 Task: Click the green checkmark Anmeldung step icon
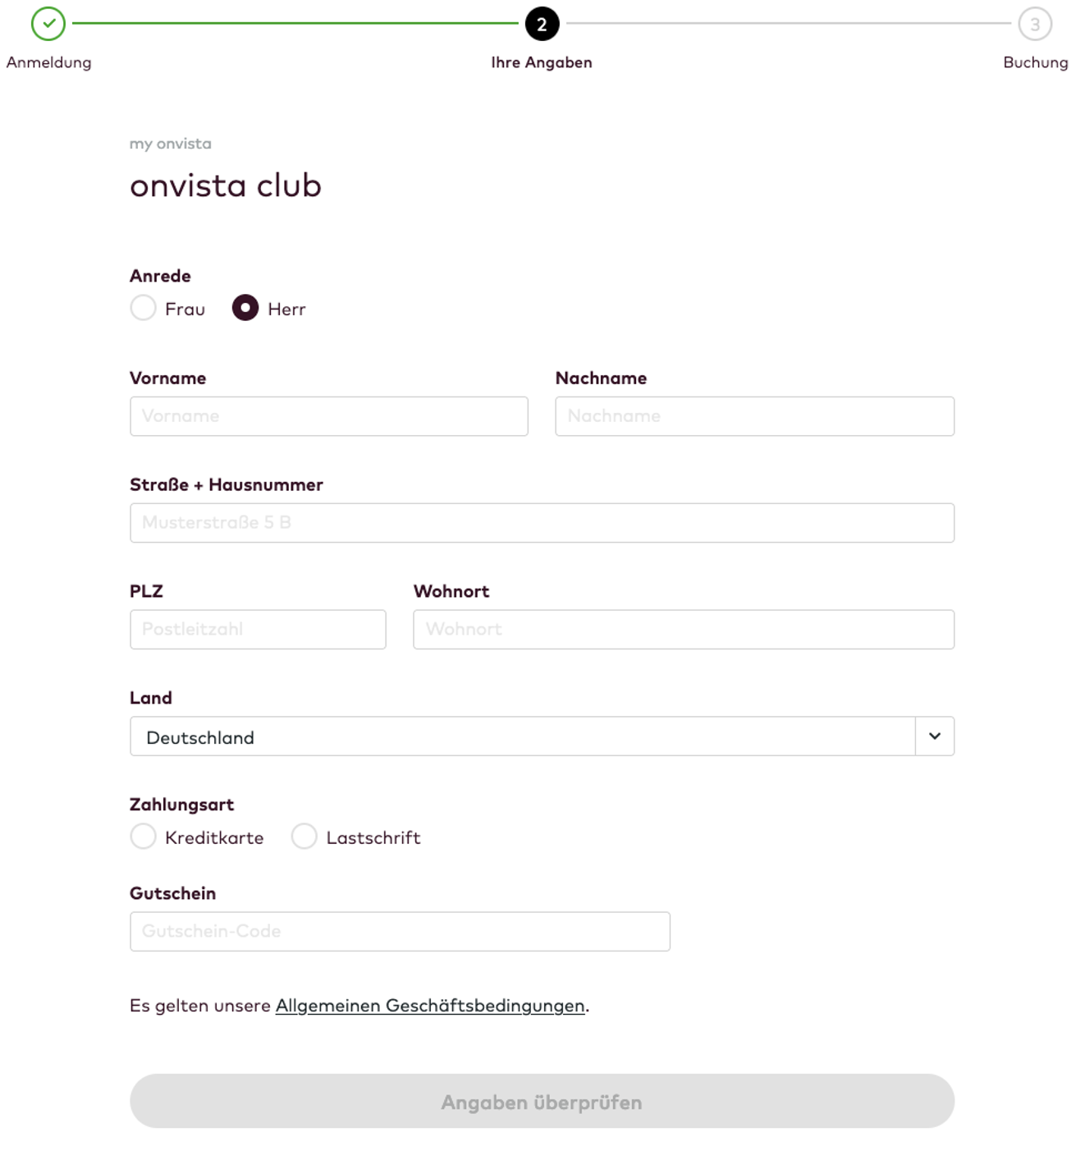[x=48, y=24]
